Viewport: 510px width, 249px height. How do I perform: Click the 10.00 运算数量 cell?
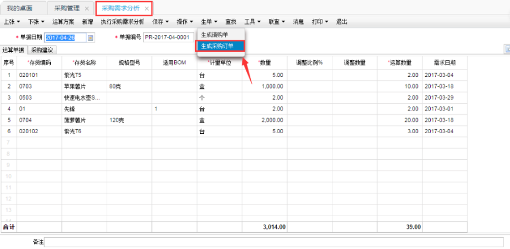(400, 86)
